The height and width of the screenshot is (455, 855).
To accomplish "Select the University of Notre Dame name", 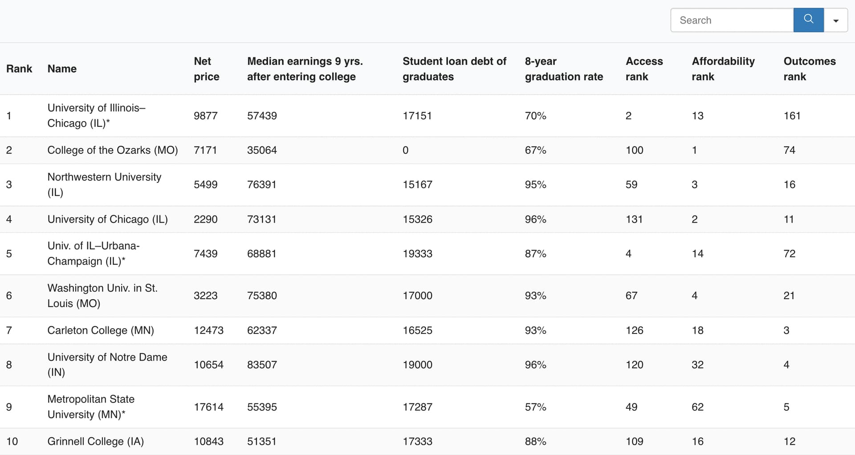I will coord(107,365).
